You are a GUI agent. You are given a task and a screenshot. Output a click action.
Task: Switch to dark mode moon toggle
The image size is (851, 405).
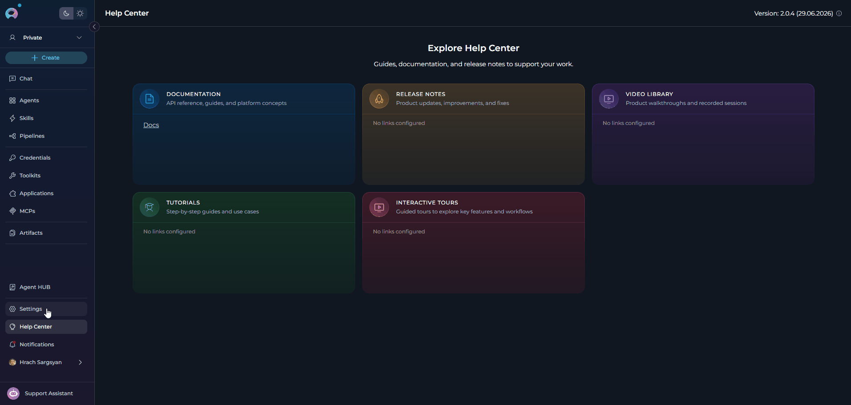66,13
